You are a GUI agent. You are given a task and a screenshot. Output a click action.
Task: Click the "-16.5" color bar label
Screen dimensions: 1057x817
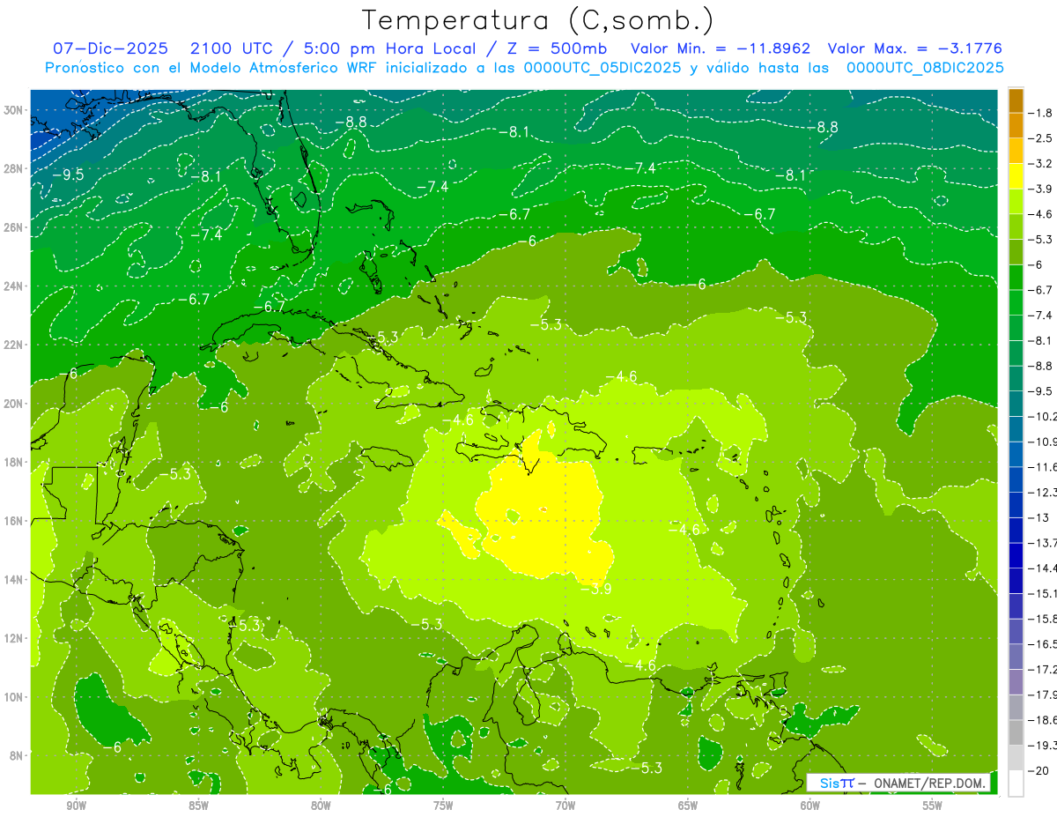tap(1043, 644)
